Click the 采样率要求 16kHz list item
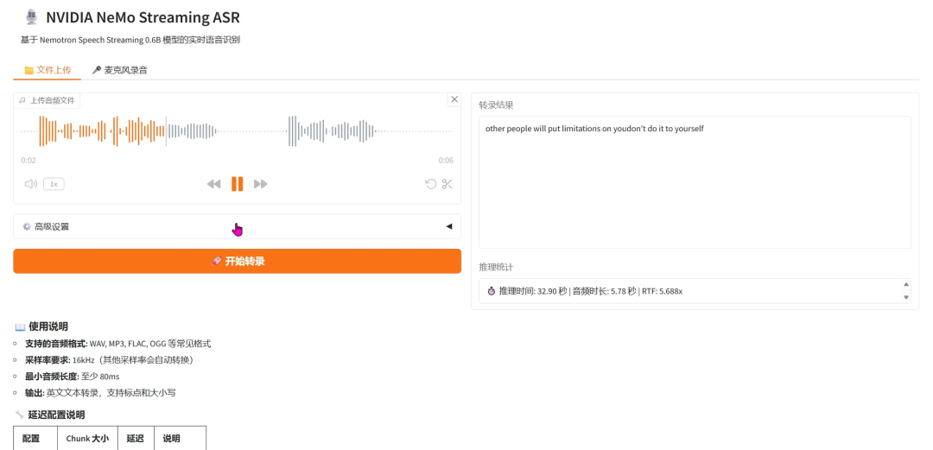Image resolution: width=933 pixels, height=450 pixels. [x=110, y=360]
